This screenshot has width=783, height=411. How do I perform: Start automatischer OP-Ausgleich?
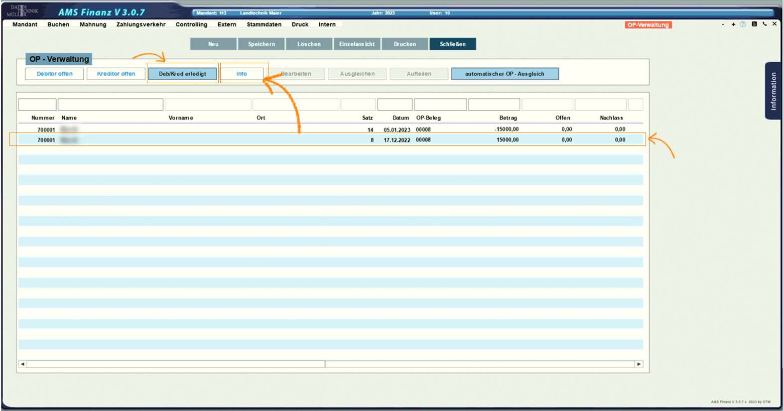point(505,74)
